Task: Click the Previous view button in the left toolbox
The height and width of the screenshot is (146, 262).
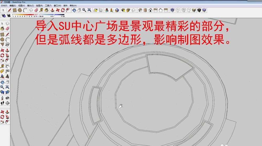Action: [2, 92]
